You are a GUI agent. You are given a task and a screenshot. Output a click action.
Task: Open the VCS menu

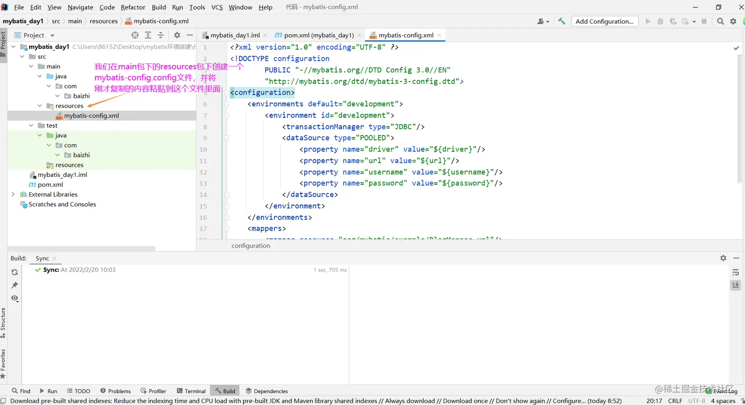pos(217,7)
